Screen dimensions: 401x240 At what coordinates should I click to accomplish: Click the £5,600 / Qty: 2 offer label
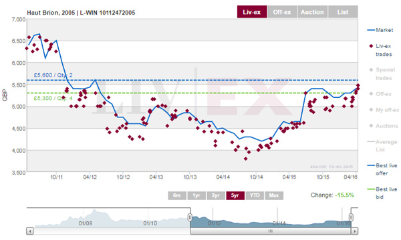(53, 75)
